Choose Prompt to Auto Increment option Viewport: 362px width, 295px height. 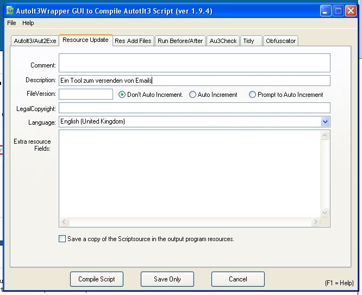[x=252, y=95]
